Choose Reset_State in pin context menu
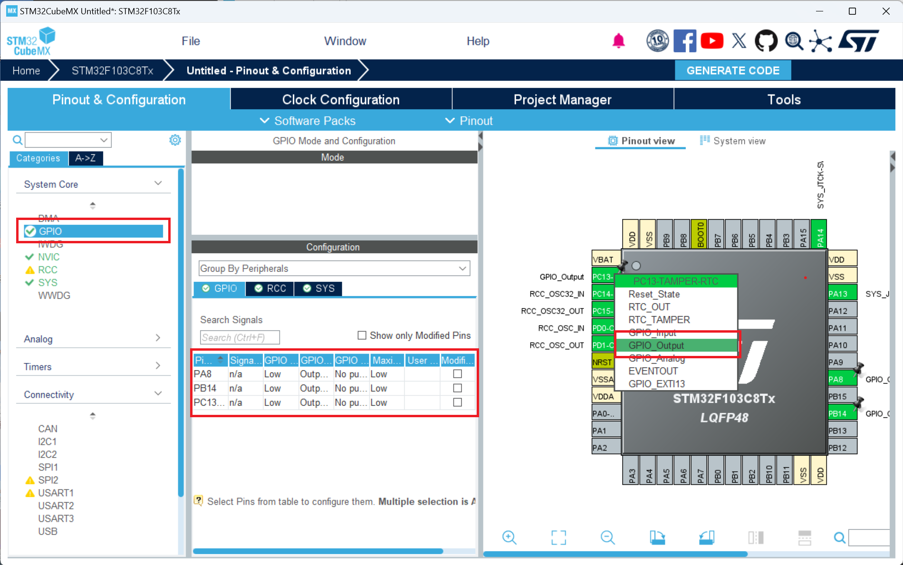Image resolution: width=903 pixels, height=565 pixels. [x=676, y=294]
